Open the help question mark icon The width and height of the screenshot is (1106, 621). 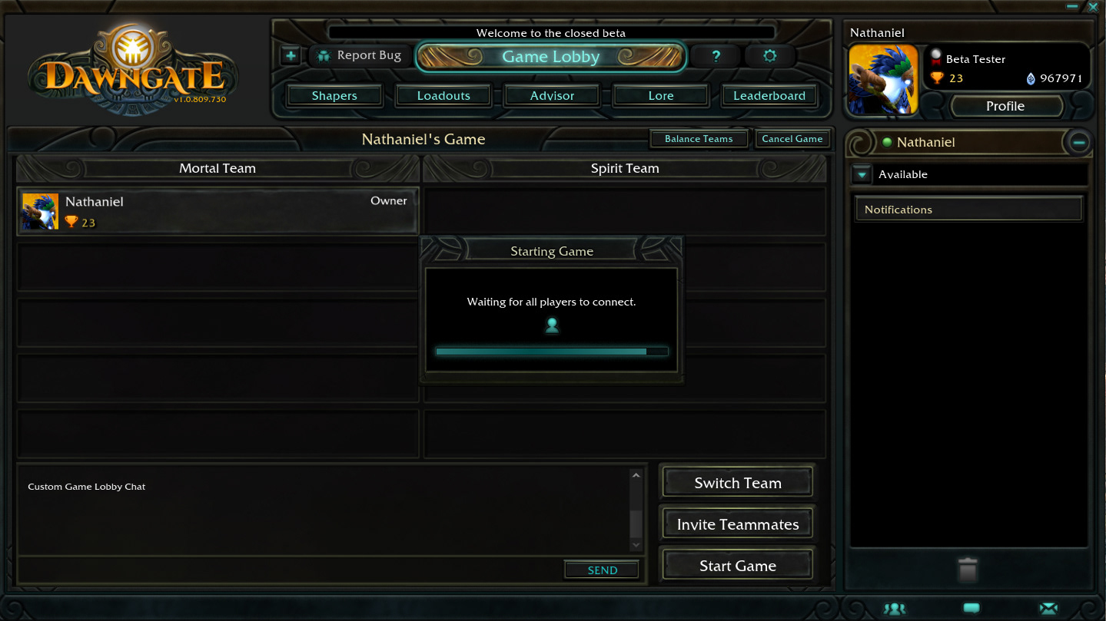click(716, 56)
